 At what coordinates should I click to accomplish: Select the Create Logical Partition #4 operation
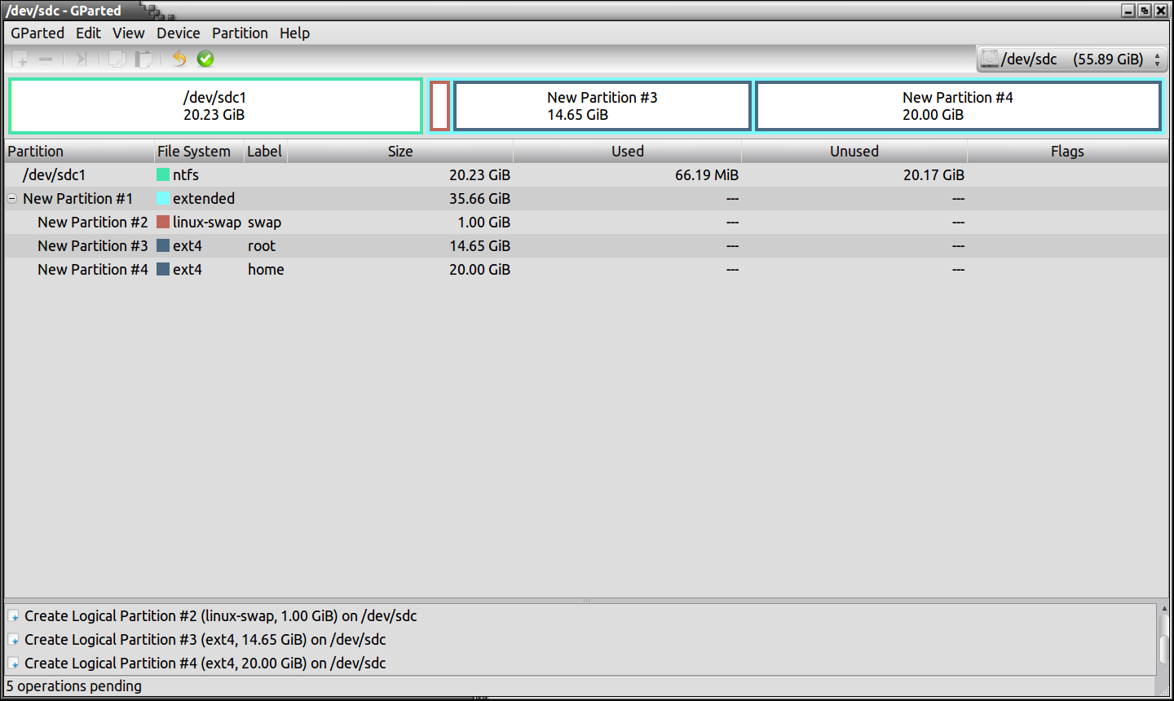click(x=580, y=664)
